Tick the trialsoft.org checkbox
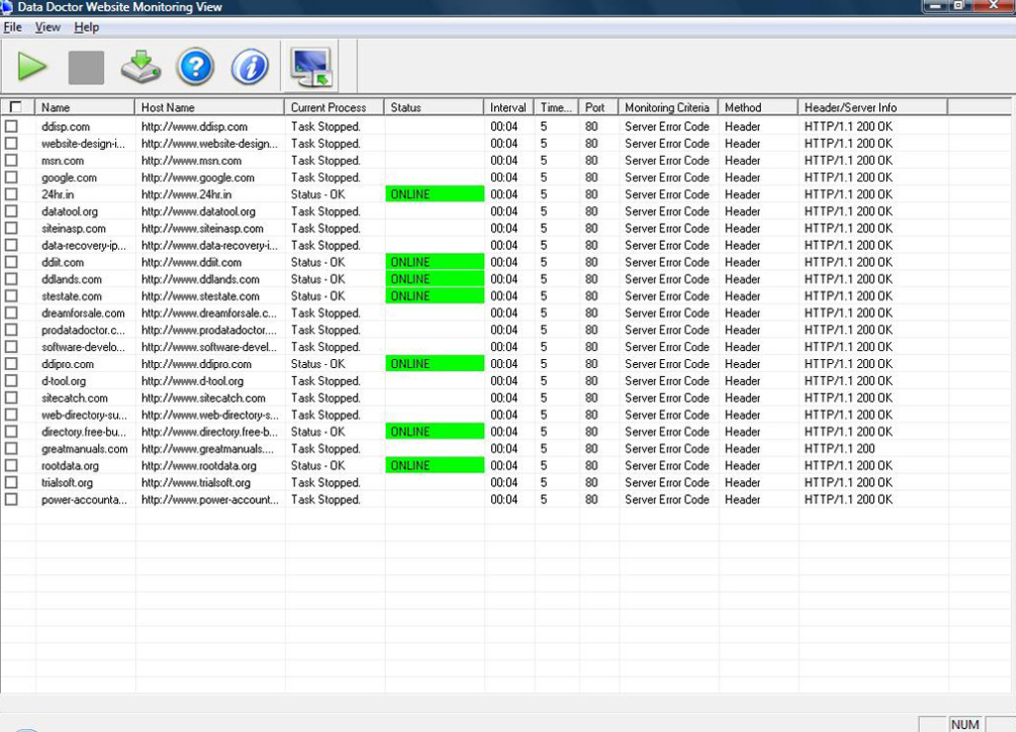1016x732 pixels. tap(11, 483)
